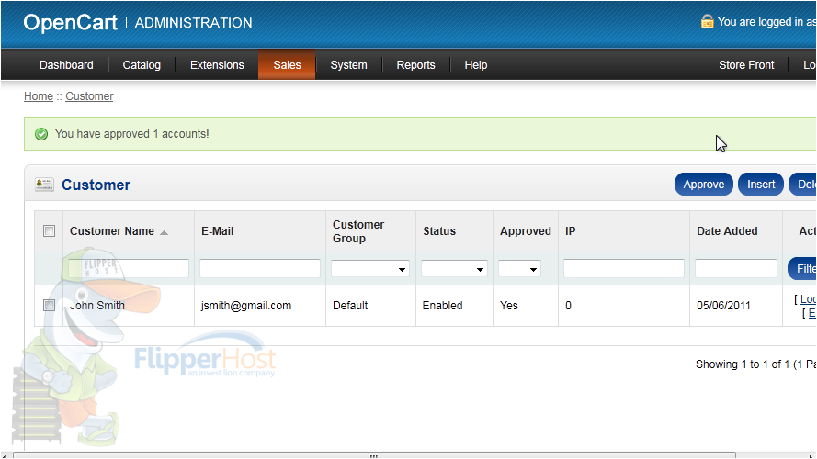Focus the E-Mail filter field
The height and width of the screenshot is (459, 817).
(x=260, y=269)
